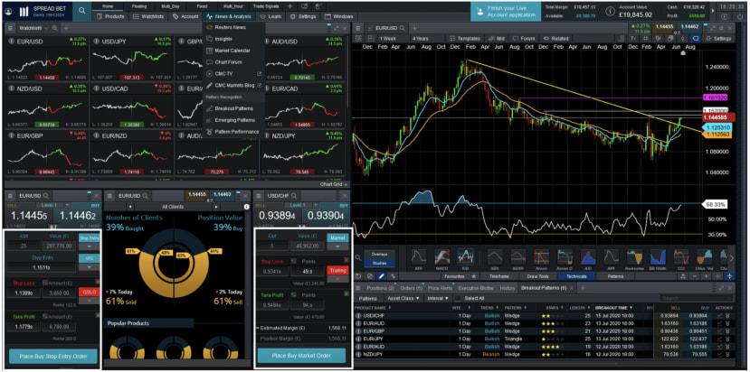Select the pencil draw icon

click(x=381, y=276)
